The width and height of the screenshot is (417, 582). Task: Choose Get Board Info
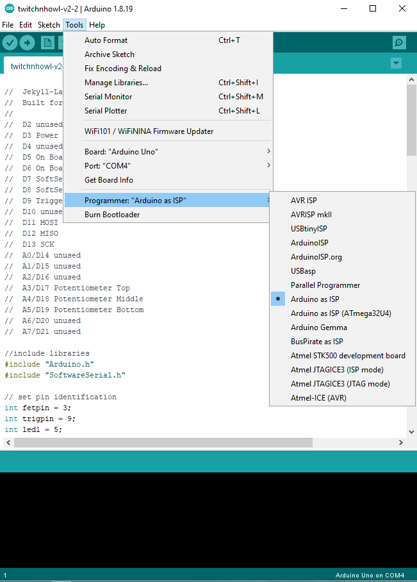(168, 179)
